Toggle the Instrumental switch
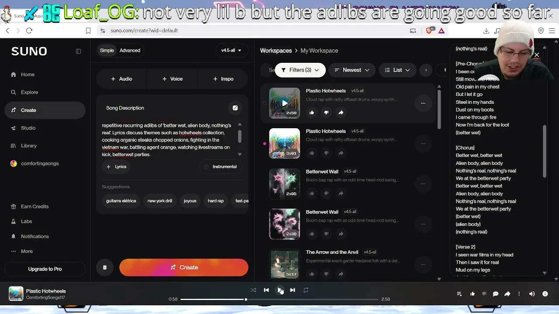The image size is (559, 314). coord(220,167)
